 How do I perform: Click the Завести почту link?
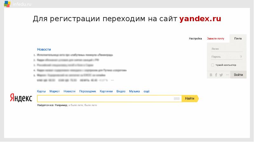pyautogui.click(x=216, y=39)
